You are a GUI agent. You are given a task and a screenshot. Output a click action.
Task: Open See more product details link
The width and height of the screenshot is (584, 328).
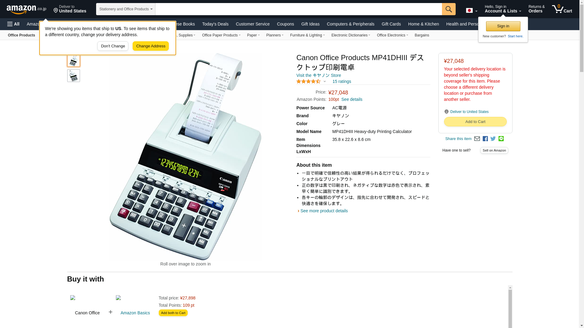(x=324, y=211)
